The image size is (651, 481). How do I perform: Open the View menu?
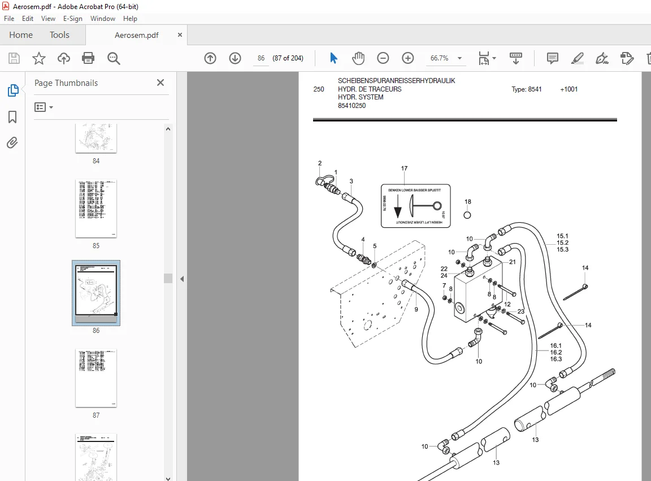pos(48,18)
